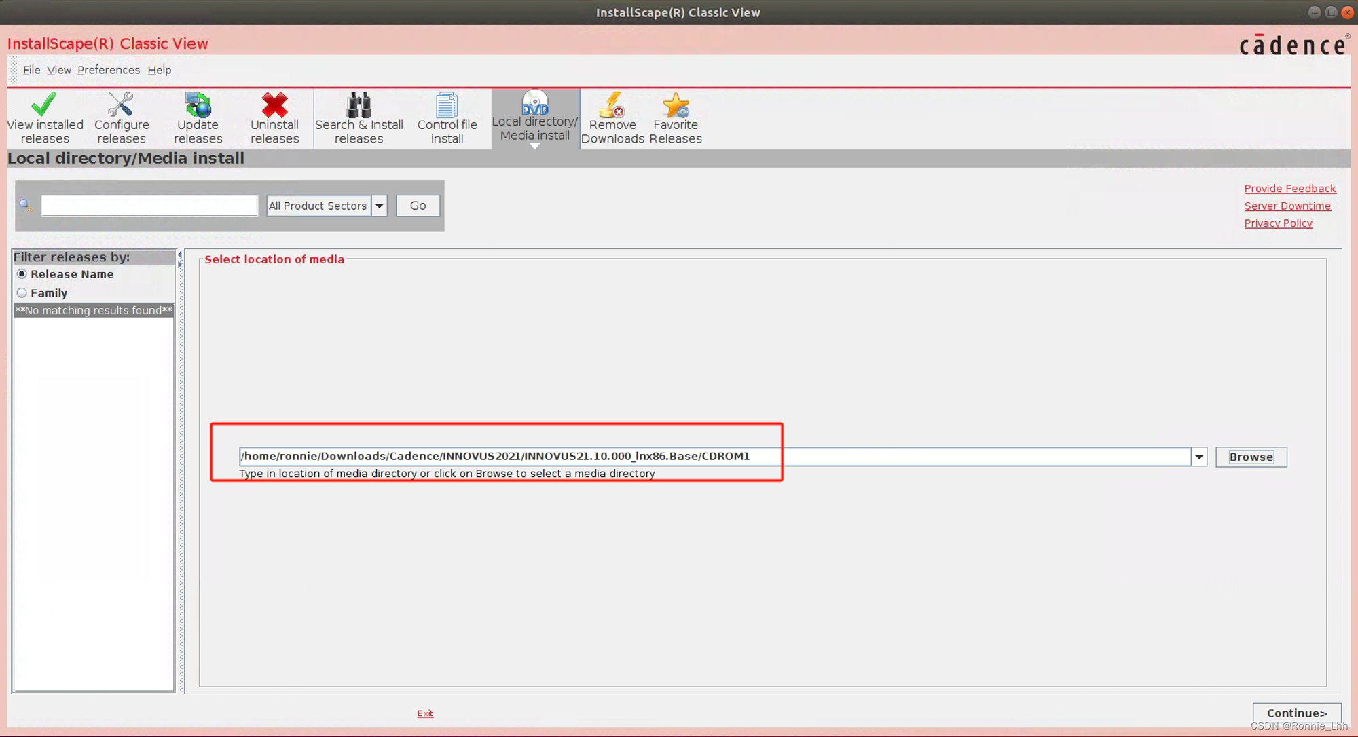Click into the media directory path field

715,456
